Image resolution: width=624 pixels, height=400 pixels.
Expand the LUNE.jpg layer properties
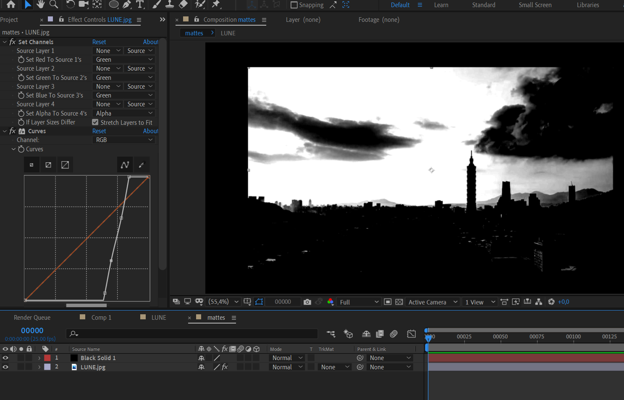39,367
